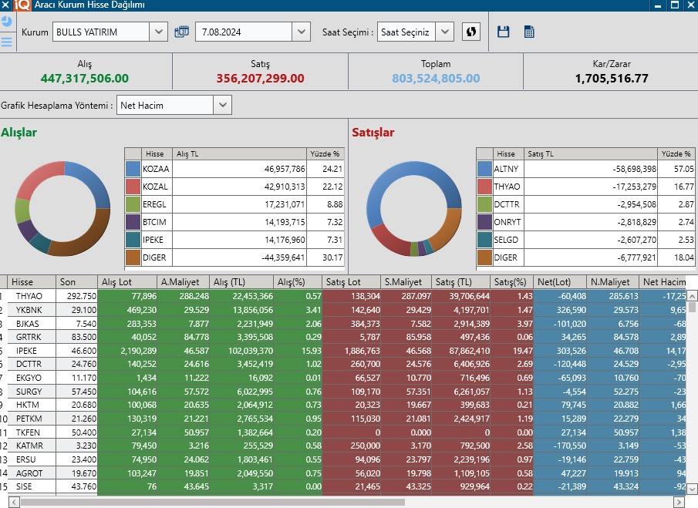
Task: Click the horizontal scrollbar's right arrow
Action: [679, 502]
